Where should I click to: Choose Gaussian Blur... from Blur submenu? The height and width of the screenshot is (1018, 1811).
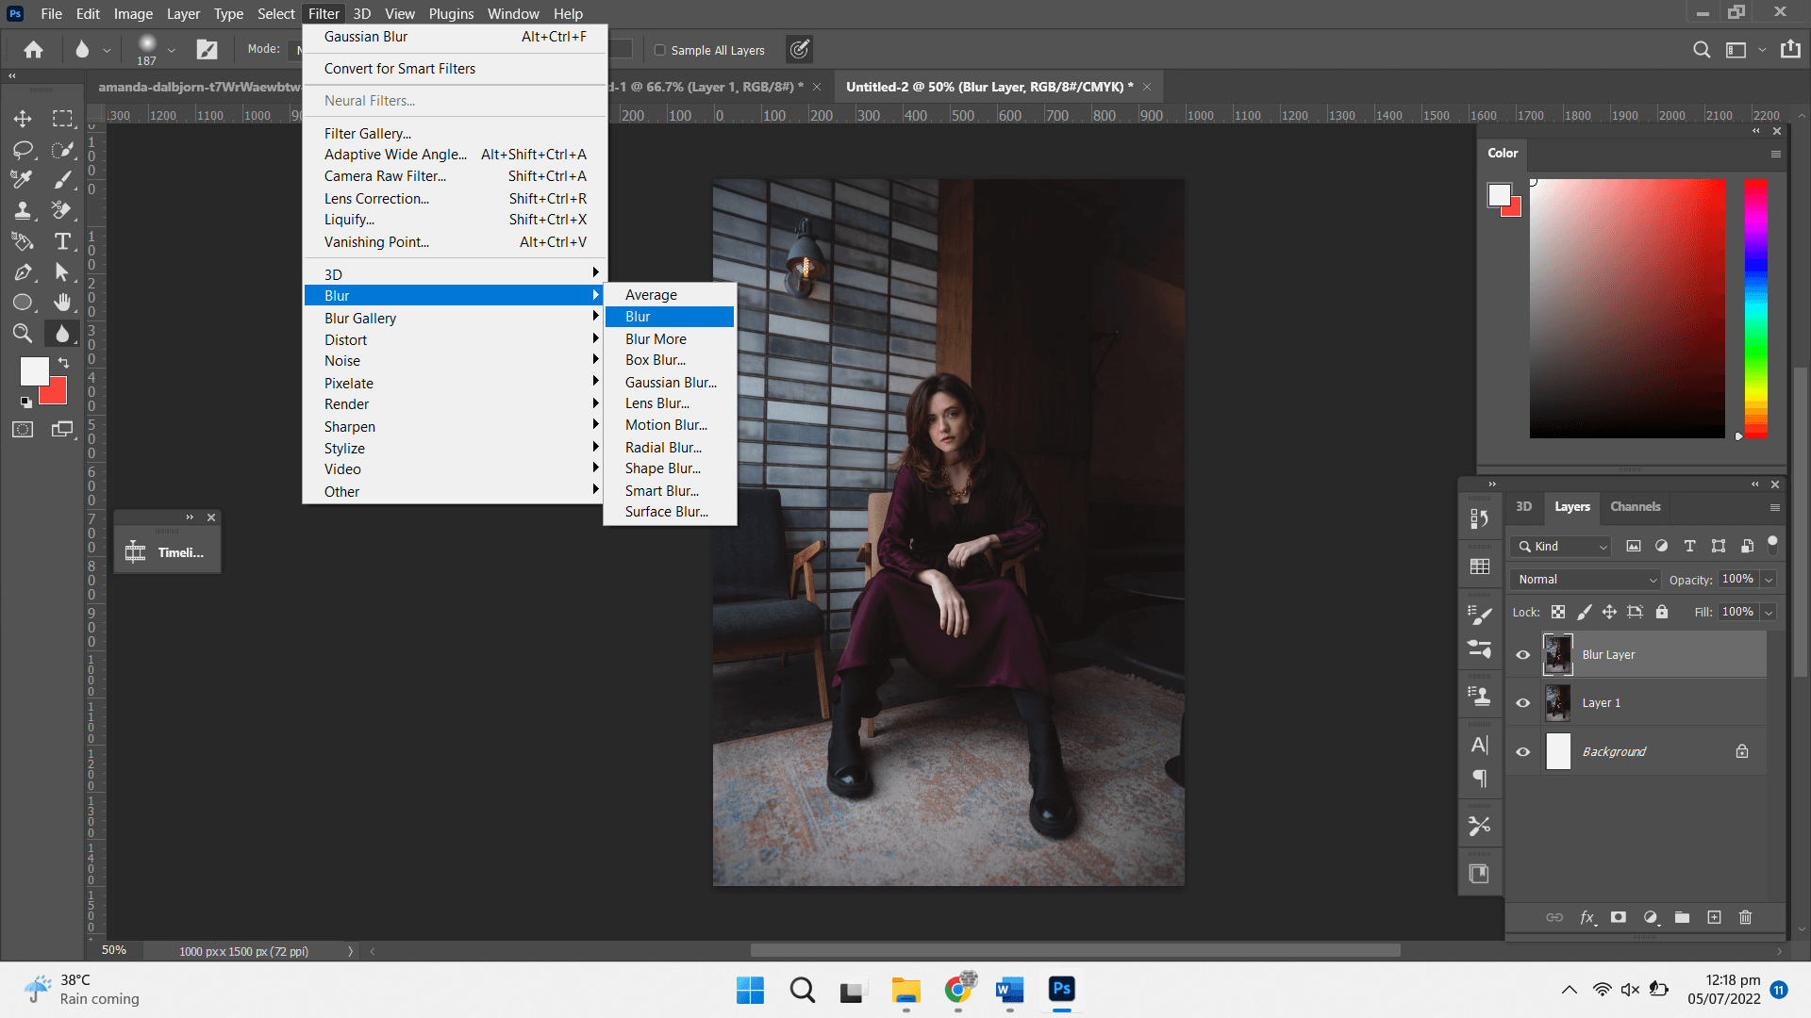(x=671, y=383)
